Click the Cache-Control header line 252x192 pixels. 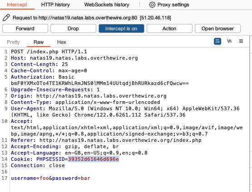coord(49,70)
